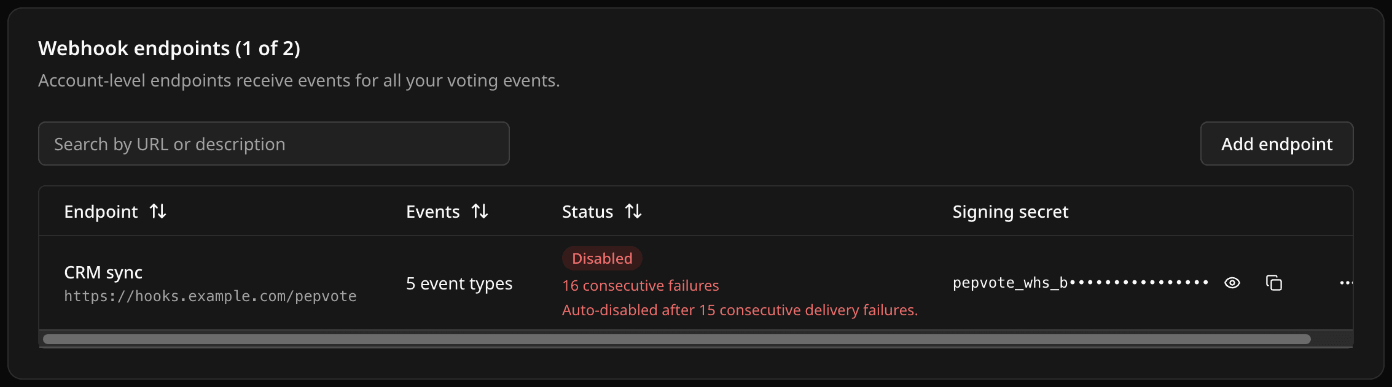
Task: Click the Webhook endpoints (1 of 2) heading
Action: (169, 48)
